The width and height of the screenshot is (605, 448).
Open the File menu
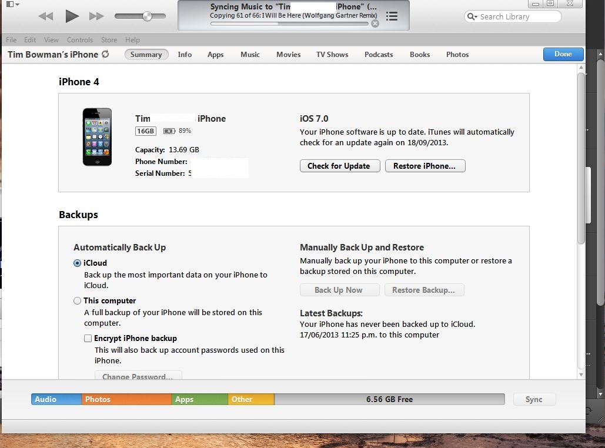tap(11, 40)
